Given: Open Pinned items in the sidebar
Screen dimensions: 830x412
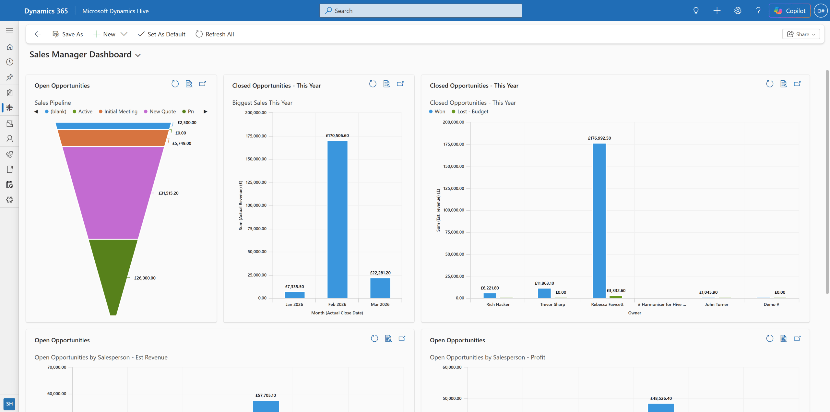Looking at the screenshot, I should tap(9, 77).
